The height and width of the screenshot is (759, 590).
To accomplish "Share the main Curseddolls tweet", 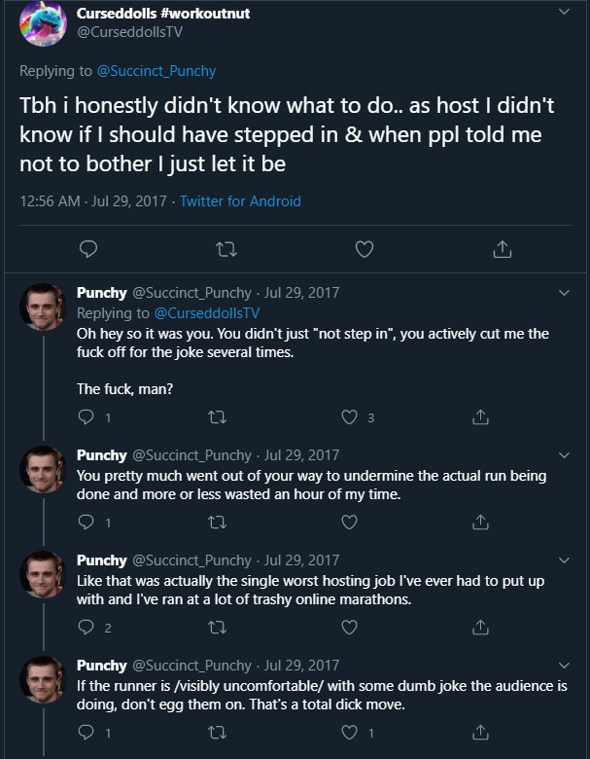I will (x=502, y=249).
